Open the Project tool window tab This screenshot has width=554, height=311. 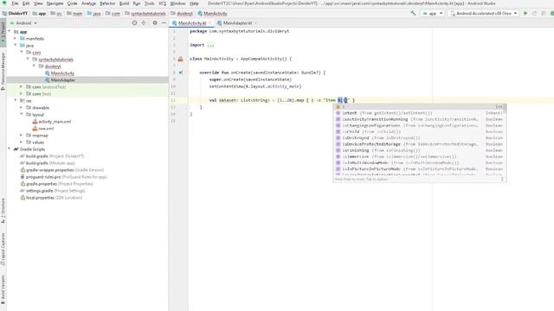point(3,32)
